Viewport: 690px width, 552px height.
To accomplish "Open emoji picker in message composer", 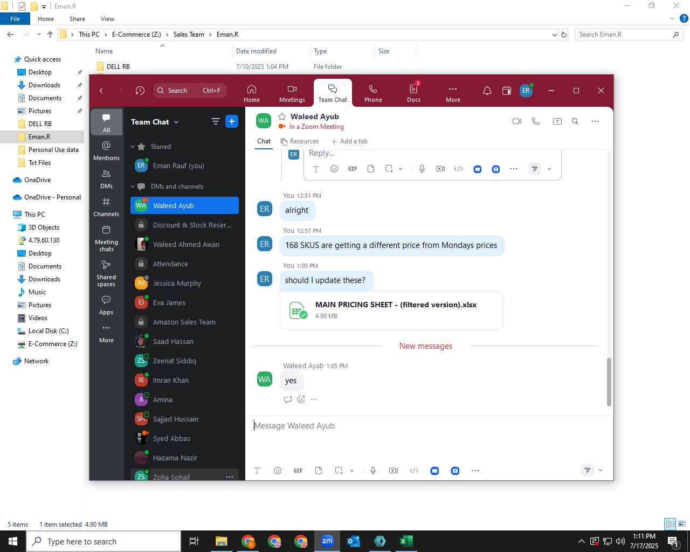I will (x=278, y=471).
